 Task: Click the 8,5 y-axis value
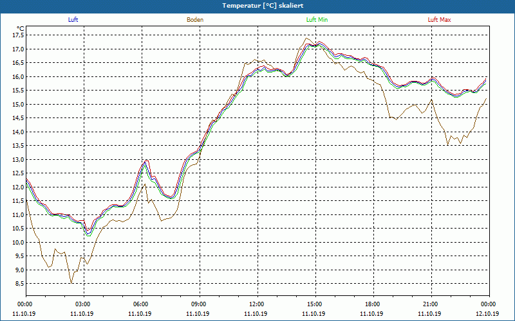[20, 284]
